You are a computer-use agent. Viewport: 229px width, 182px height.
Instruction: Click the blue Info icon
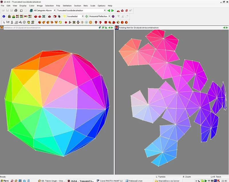tap(4, 17)
